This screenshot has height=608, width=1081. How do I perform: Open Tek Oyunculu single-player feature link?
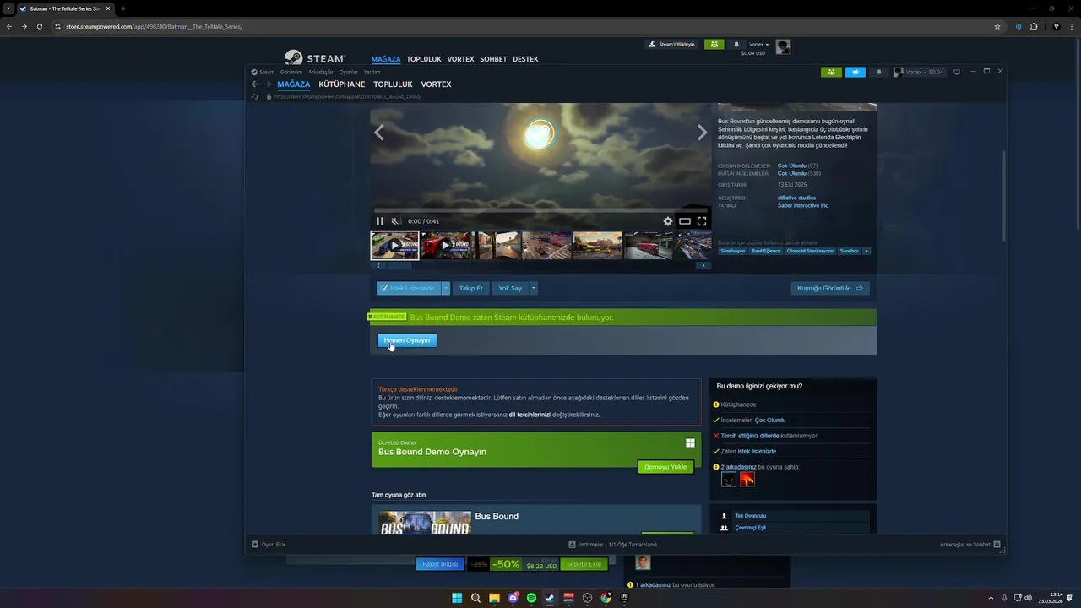point(751,516)
